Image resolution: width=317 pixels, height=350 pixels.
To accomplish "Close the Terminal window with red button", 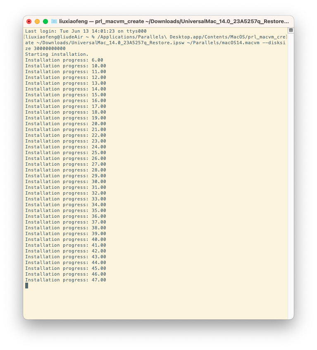I will tap(29, 21).
